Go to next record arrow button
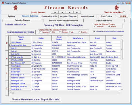Image resolution: width=132 pixels, height=105 pixels. 70,12
